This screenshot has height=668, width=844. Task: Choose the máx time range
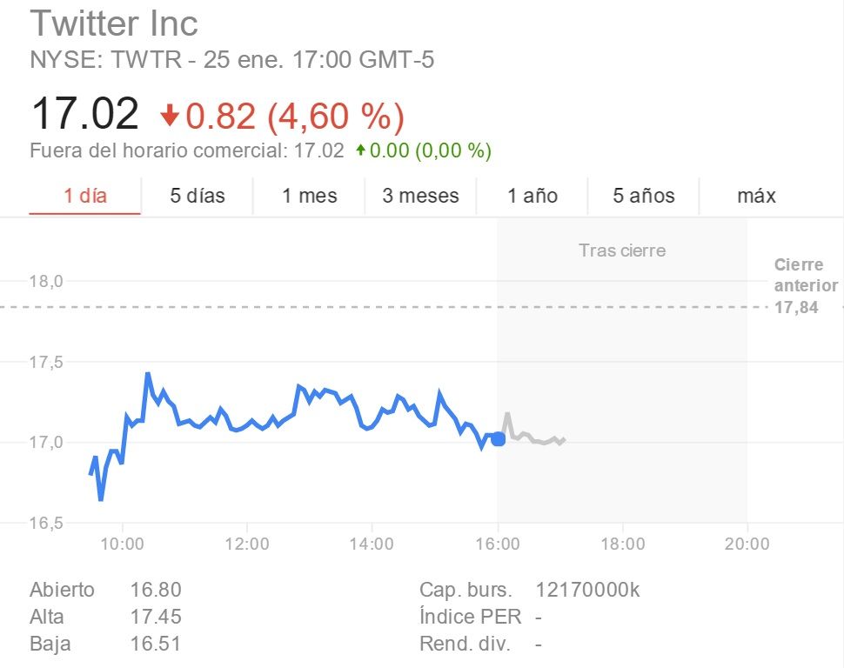point(756,196)
